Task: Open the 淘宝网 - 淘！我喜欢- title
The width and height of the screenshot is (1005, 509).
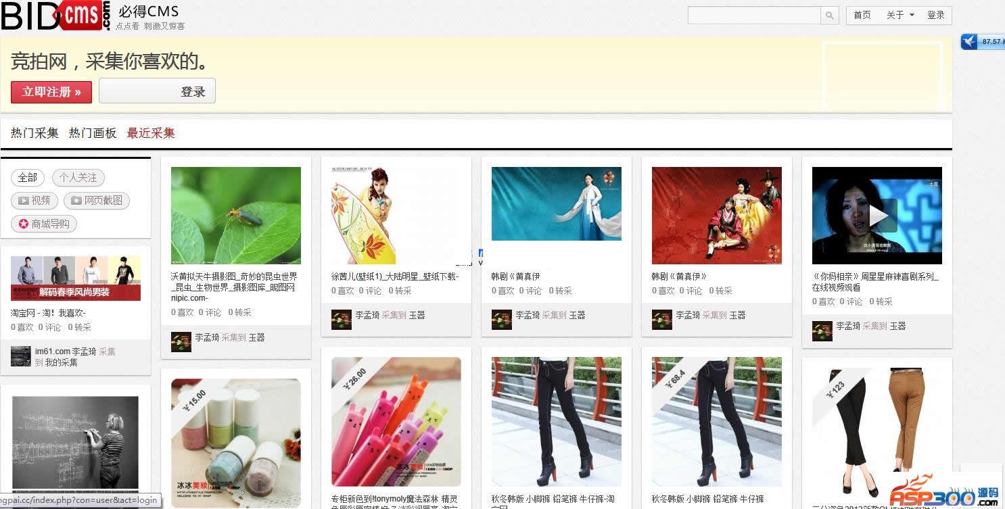Action: click(x=48, y=313)
